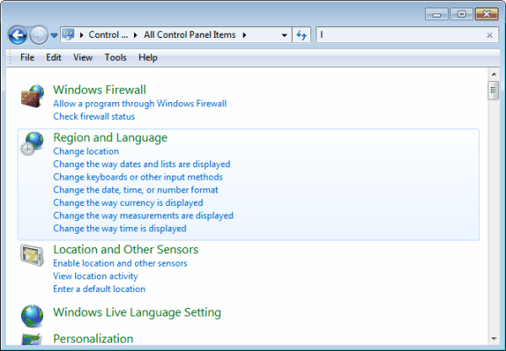Click the Windows Firewall brick wall icon

(x=32, y=96)
